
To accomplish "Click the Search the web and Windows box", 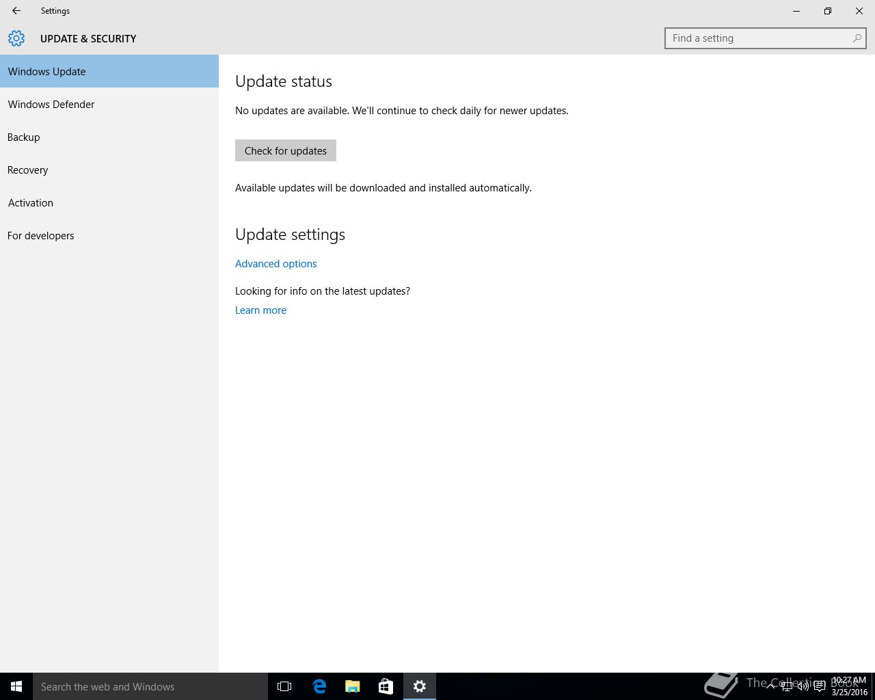I will click(150, 686).
